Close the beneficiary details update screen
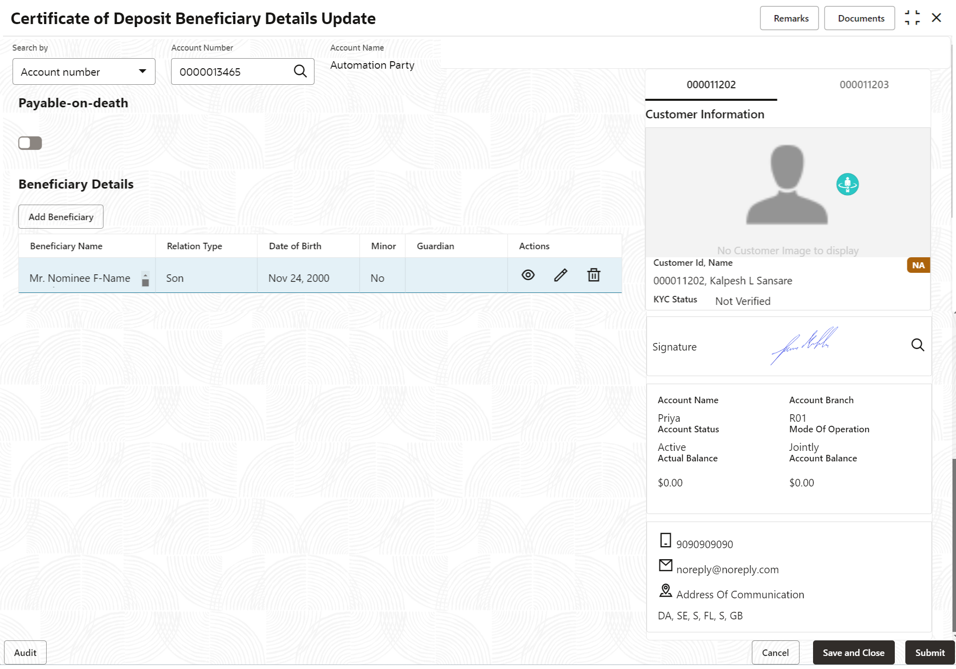Viewport: 956px width, 669px height. click(936, 18)
